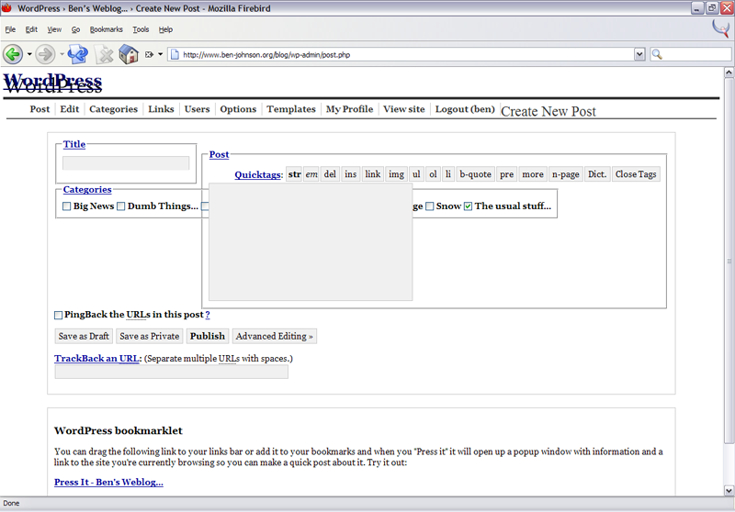Viewport: 735px width, 512px height.
Task: Click the Stop loading X icon
Action: point(105,55)
